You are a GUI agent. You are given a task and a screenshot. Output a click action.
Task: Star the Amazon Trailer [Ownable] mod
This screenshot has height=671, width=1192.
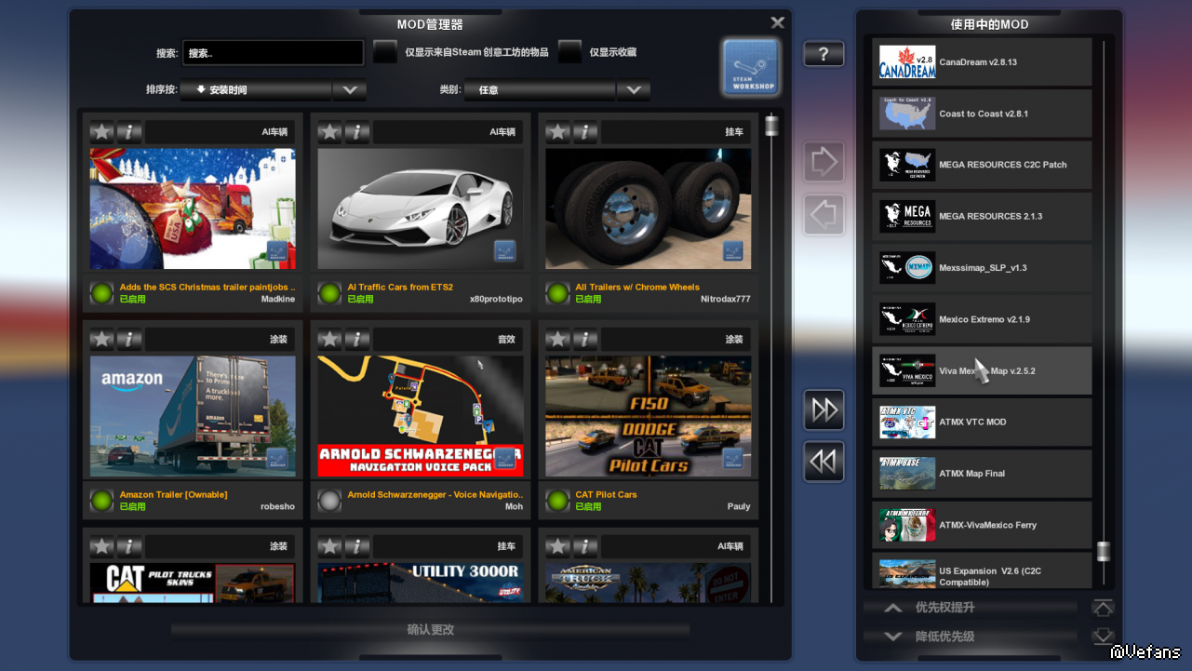point(101,340)
